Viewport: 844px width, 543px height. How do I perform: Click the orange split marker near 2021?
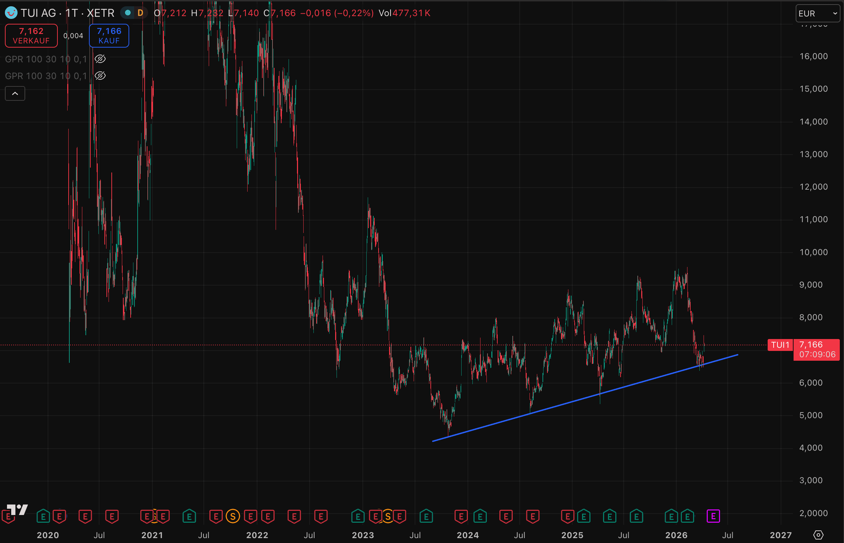point(154,516)
